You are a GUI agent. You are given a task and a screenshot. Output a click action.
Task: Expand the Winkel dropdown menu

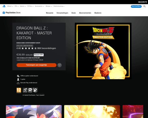coord(10,6)
